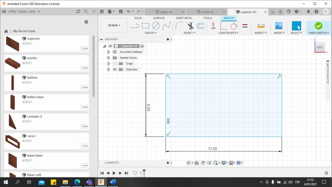This screenshot has width=332, height=187.
Task: Choose the Circle sketch tool
Action: click(x=156, y=26)
